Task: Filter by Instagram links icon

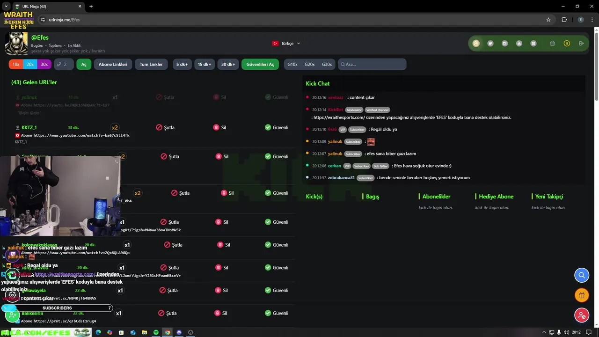Action: click(x=504, y=44)
